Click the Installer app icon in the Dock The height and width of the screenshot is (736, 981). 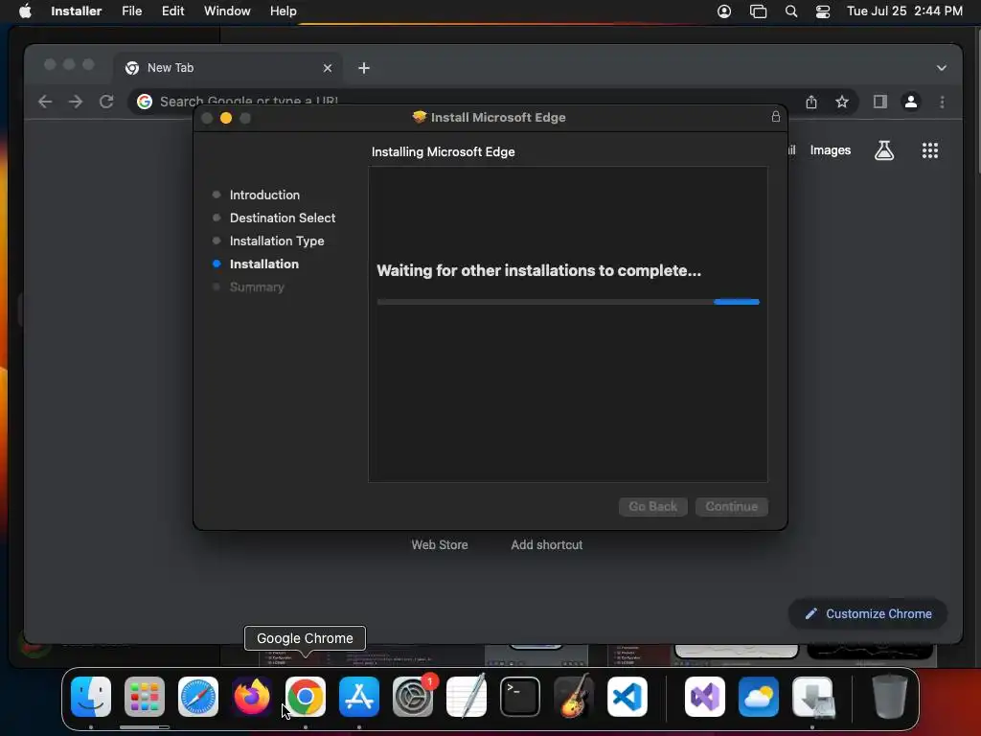tap(812, 697)
